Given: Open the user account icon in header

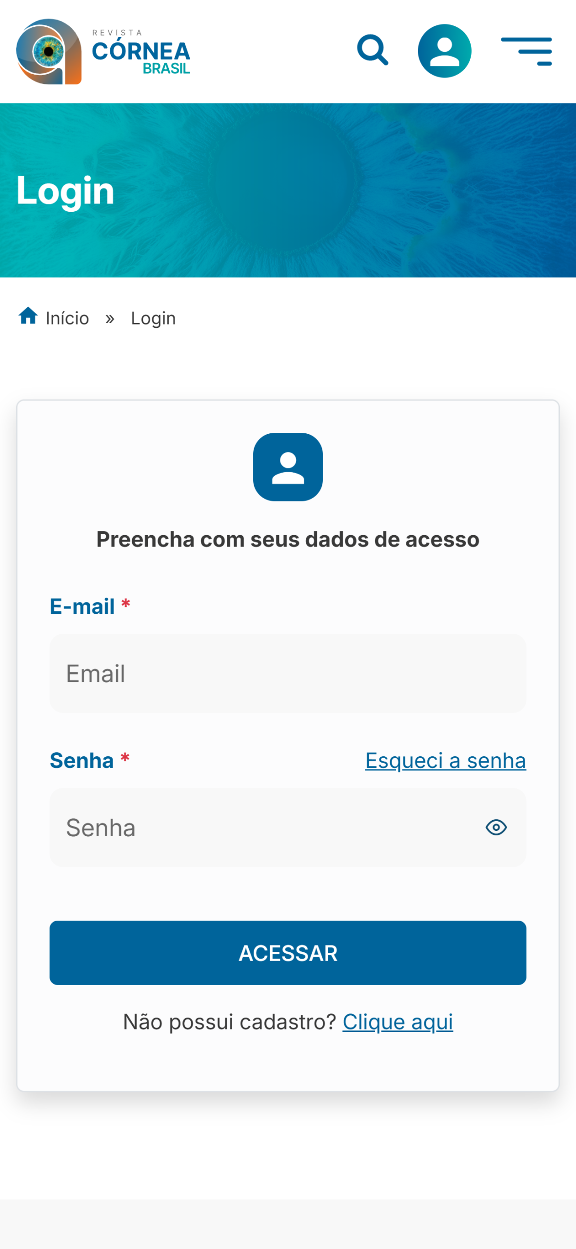Looking at the screenshot, I should tap(444, 51).
